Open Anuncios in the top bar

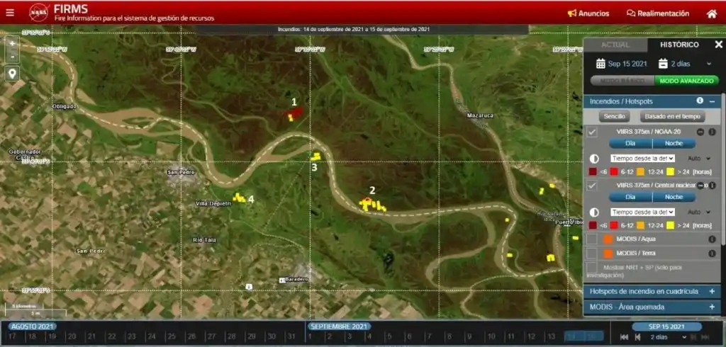coord(588,13)
